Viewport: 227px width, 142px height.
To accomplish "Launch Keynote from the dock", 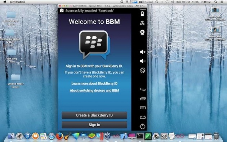I will click(84, 136).
